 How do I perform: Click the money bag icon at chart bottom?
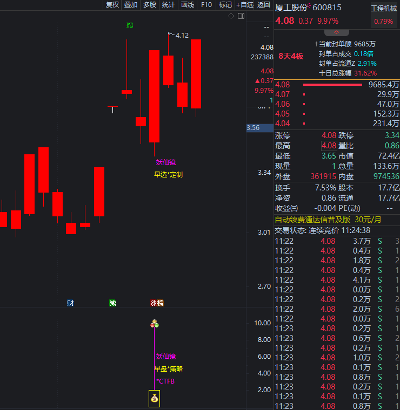[155, 399]
